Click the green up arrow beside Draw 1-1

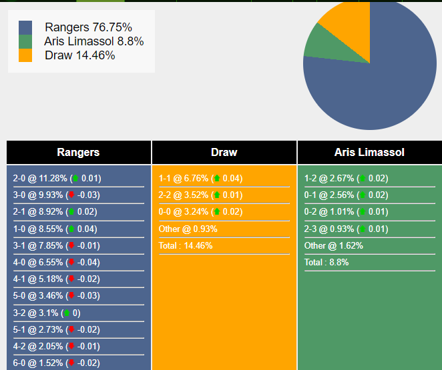click(217, 178)
